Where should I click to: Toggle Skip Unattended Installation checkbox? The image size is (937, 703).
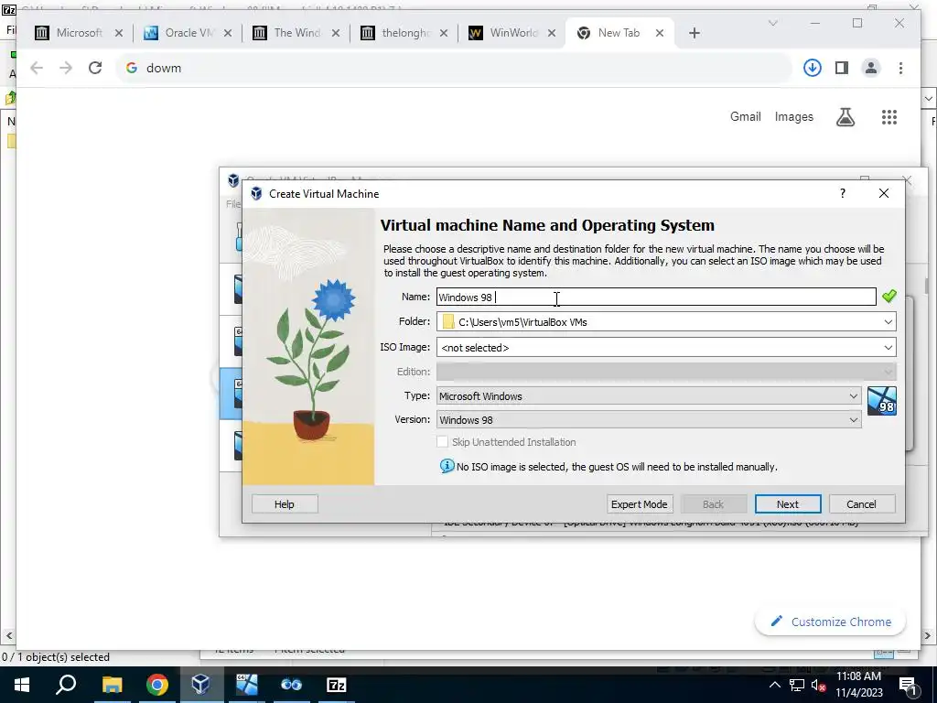click(442, 442)
